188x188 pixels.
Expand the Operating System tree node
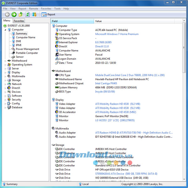[5, 65]
